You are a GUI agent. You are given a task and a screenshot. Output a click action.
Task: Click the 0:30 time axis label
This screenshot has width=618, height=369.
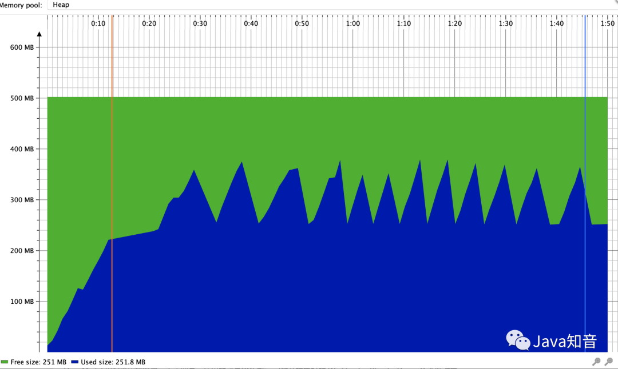click(x=200, y=23)
